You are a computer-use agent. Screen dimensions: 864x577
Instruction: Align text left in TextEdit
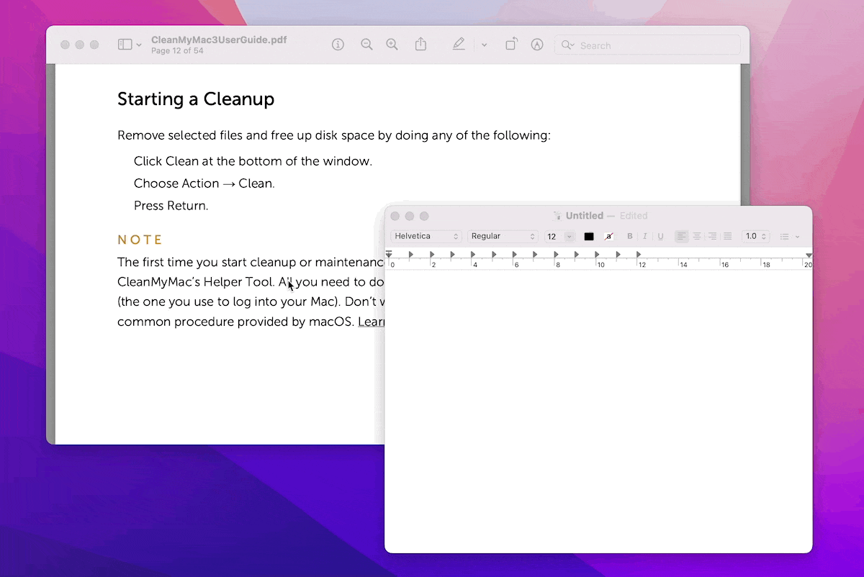coord(681,236)
